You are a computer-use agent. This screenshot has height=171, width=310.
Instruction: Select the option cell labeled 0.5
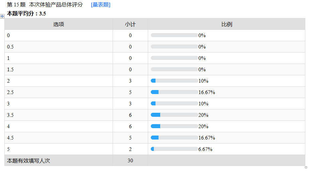tap(59, 47)
